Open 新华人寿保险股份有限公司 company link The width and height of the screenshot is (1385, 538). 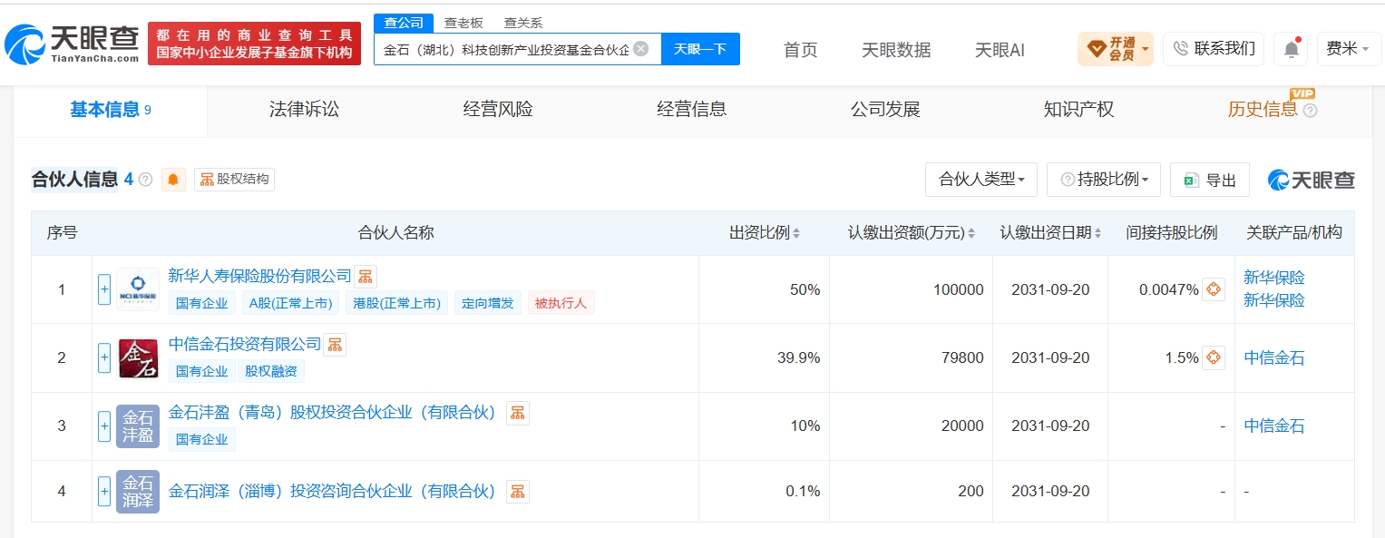259,276
